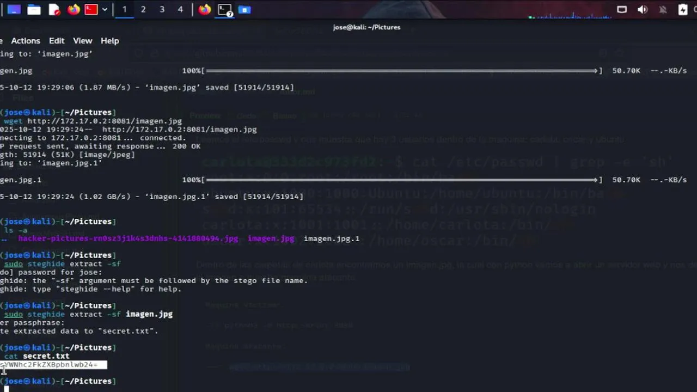Click the 'ls -a' command text

[16, 230]
